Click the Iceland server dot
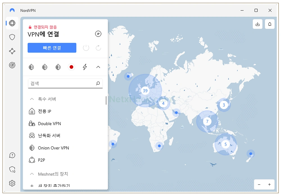The image size is (281, 196). 128,76
